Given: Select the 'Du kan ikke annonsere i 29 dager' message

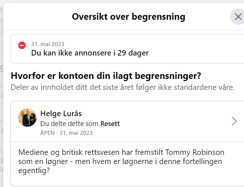Looking at the screenshot, I should [90, 53].
